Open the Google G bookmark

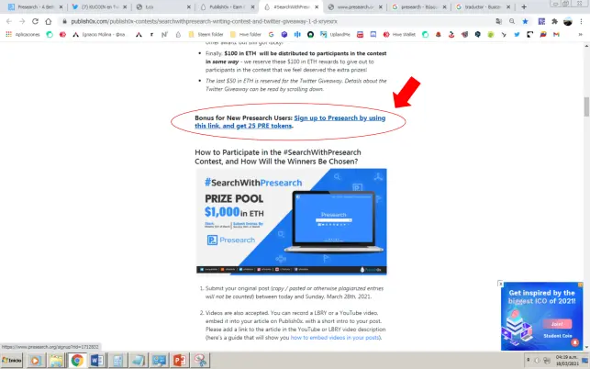click(x=271, y=34)
